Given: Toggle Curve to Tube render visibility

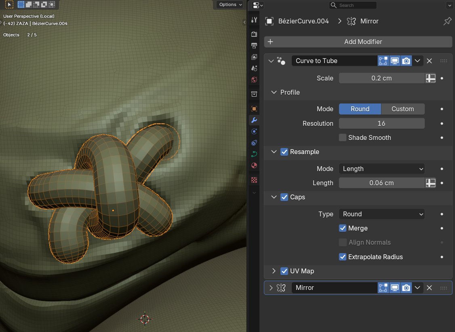Looking at the screenshot, I should coord(406,61).
